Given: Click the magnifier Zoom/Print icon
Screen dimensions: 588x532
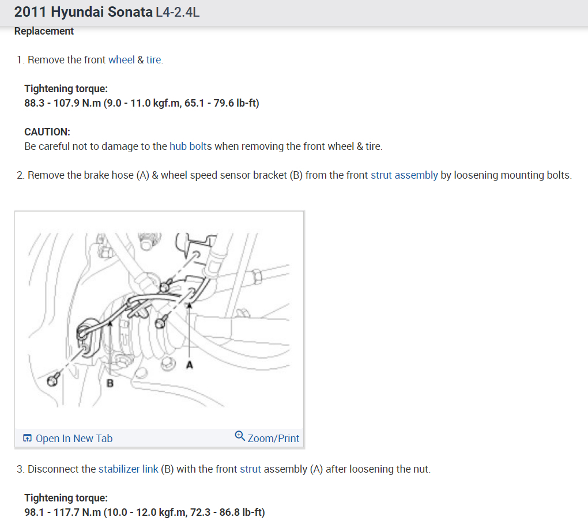Looking at the screenshot, I should tap(240, 436).
